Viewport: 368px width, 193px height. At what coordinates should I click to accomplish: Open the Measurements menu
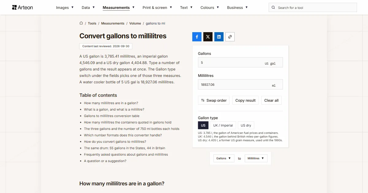(119, 8)
